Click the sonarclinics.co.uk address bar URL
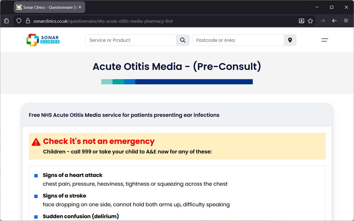354x221 pixels. click(x=103, y=21)
